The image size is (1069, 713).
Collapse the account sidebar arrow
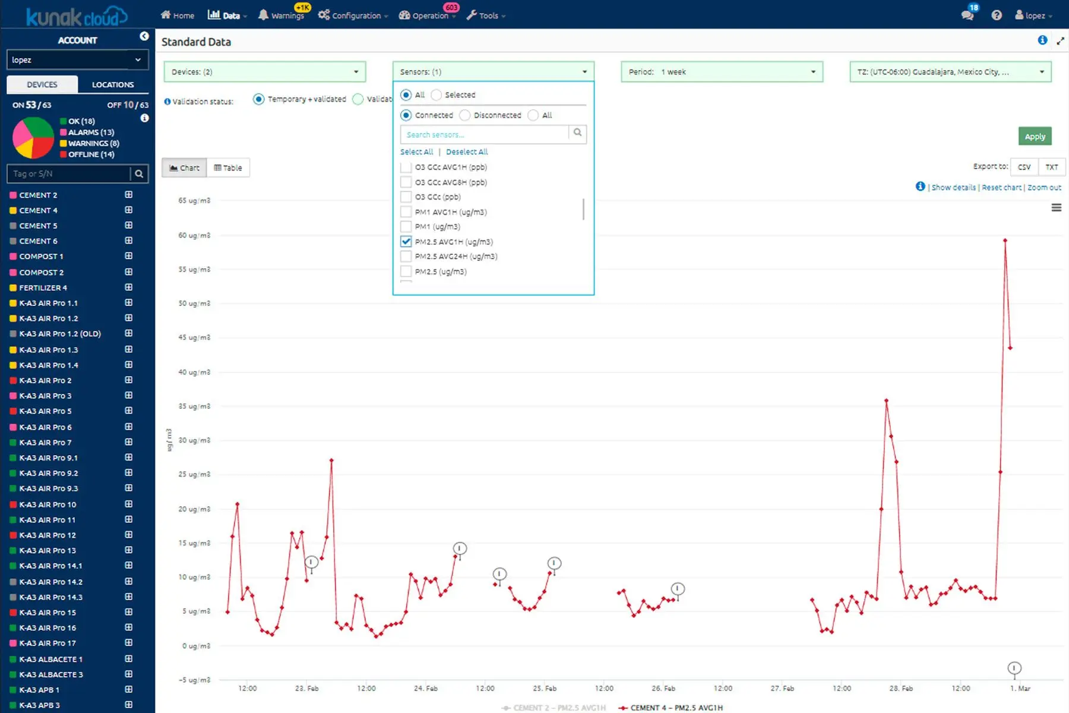point(144,36)
